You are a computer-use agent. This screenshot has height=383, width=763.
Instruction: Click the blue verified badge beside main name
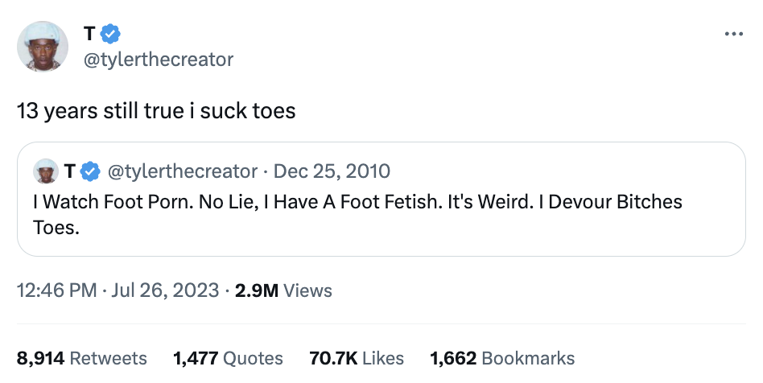[110, 33]
